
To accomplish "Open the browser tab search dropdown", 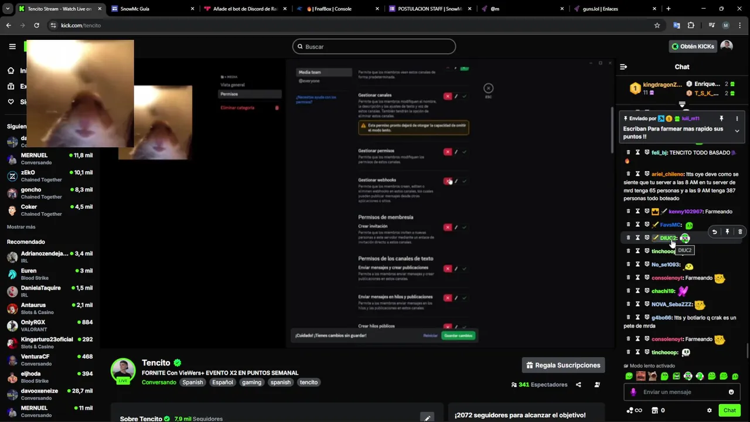I will [8, 9].
